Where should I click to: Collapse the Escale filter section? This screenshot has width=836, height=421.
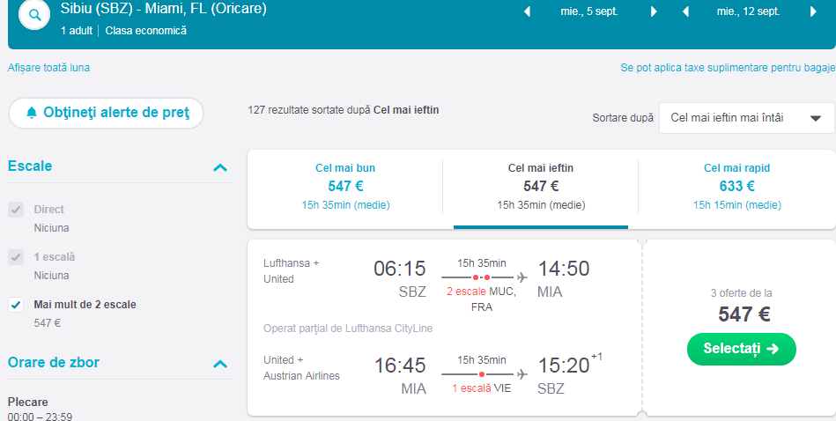click(x=220, y=166)
